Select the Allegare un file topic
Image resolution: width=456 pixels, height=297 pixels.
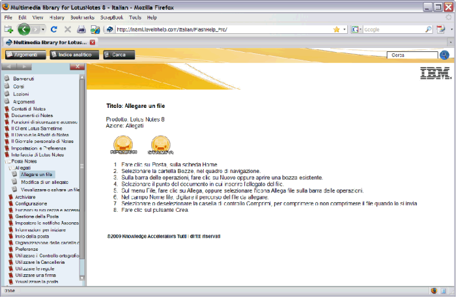(37, 174)
